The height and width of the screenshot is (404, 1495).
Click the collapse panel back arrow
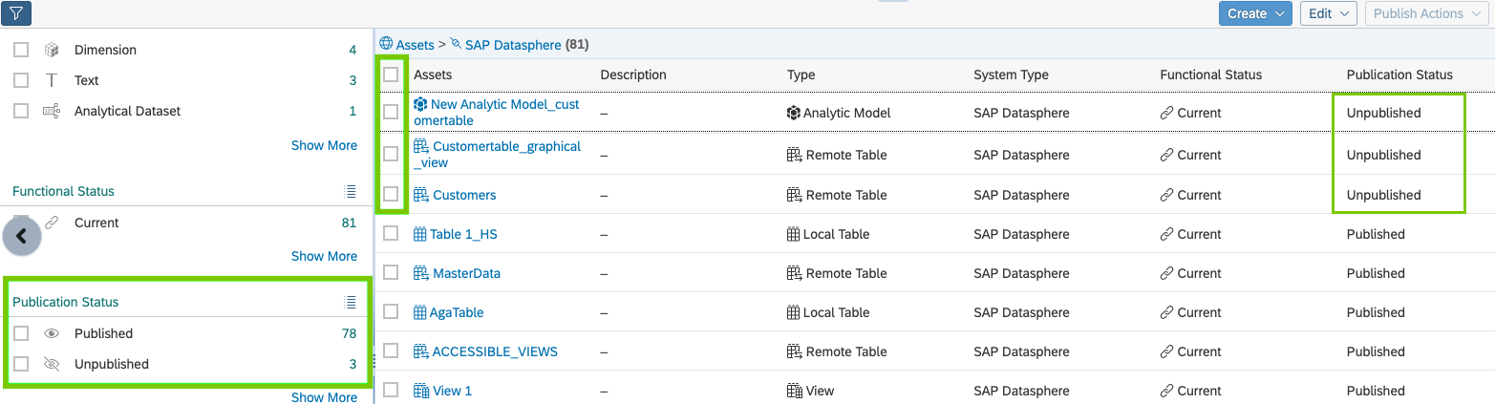pyautogui.click(x=22, y=236)
